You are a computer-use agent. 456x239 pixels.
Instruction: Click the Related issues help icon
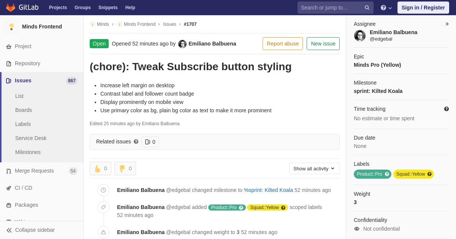pyautogui.click(x=136, y=142)
